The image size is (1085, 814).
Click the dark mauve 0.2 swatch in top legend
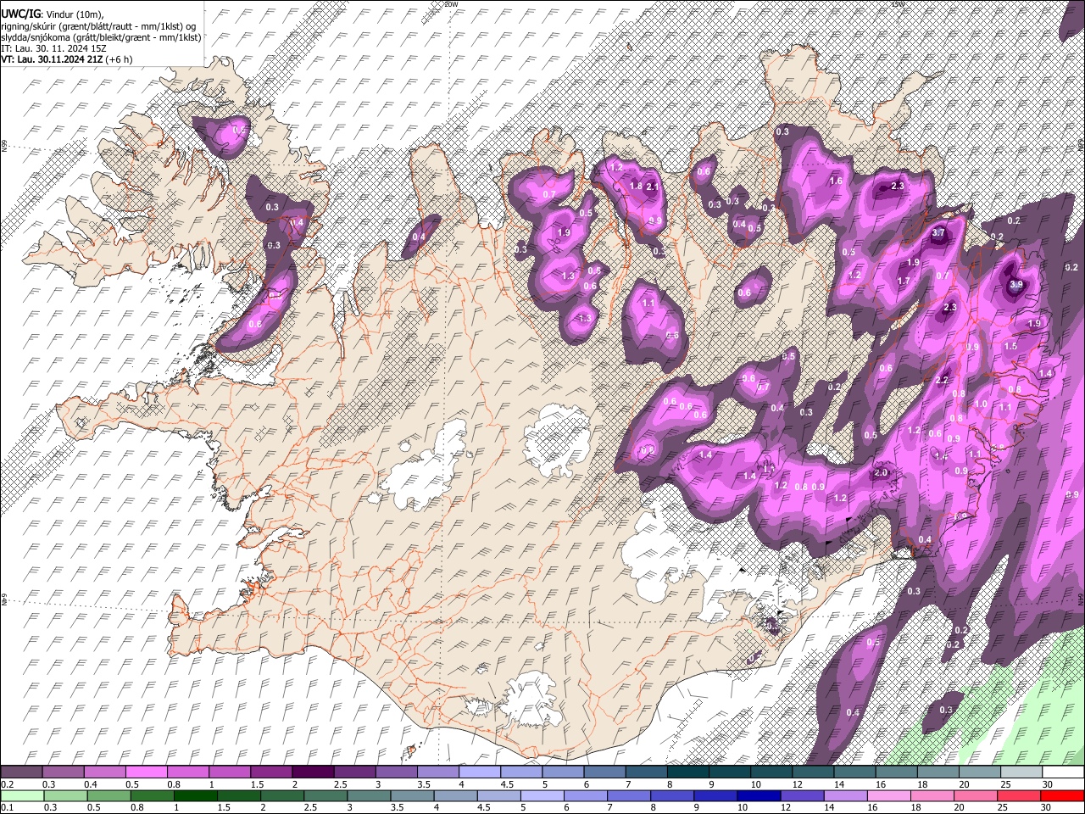click(x=21, y=772)
